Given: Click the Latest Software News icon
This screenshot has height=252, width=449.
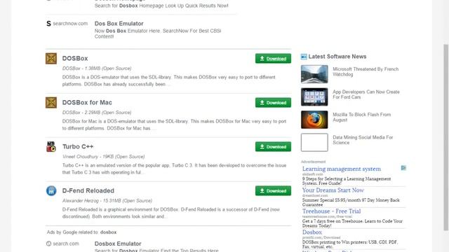Looking at the screenshot, I should coord(304,57).
